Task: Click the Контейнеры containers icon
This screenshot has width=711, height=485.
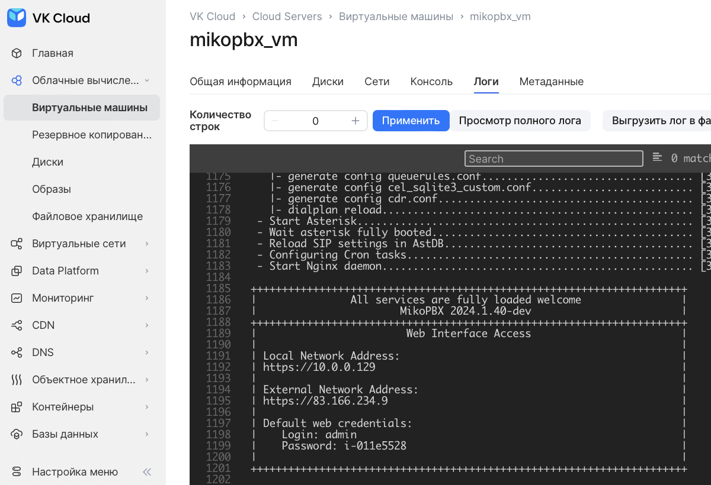Action: [x=17, y=407]
